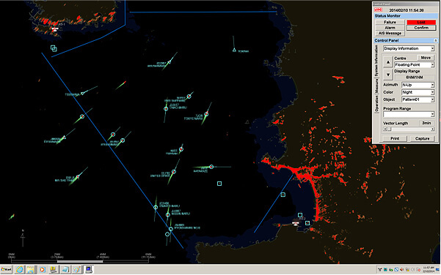Click the square marker below the eastbound vessel
The height and width of the screenshot is (275, 441).
pos(219,184)
